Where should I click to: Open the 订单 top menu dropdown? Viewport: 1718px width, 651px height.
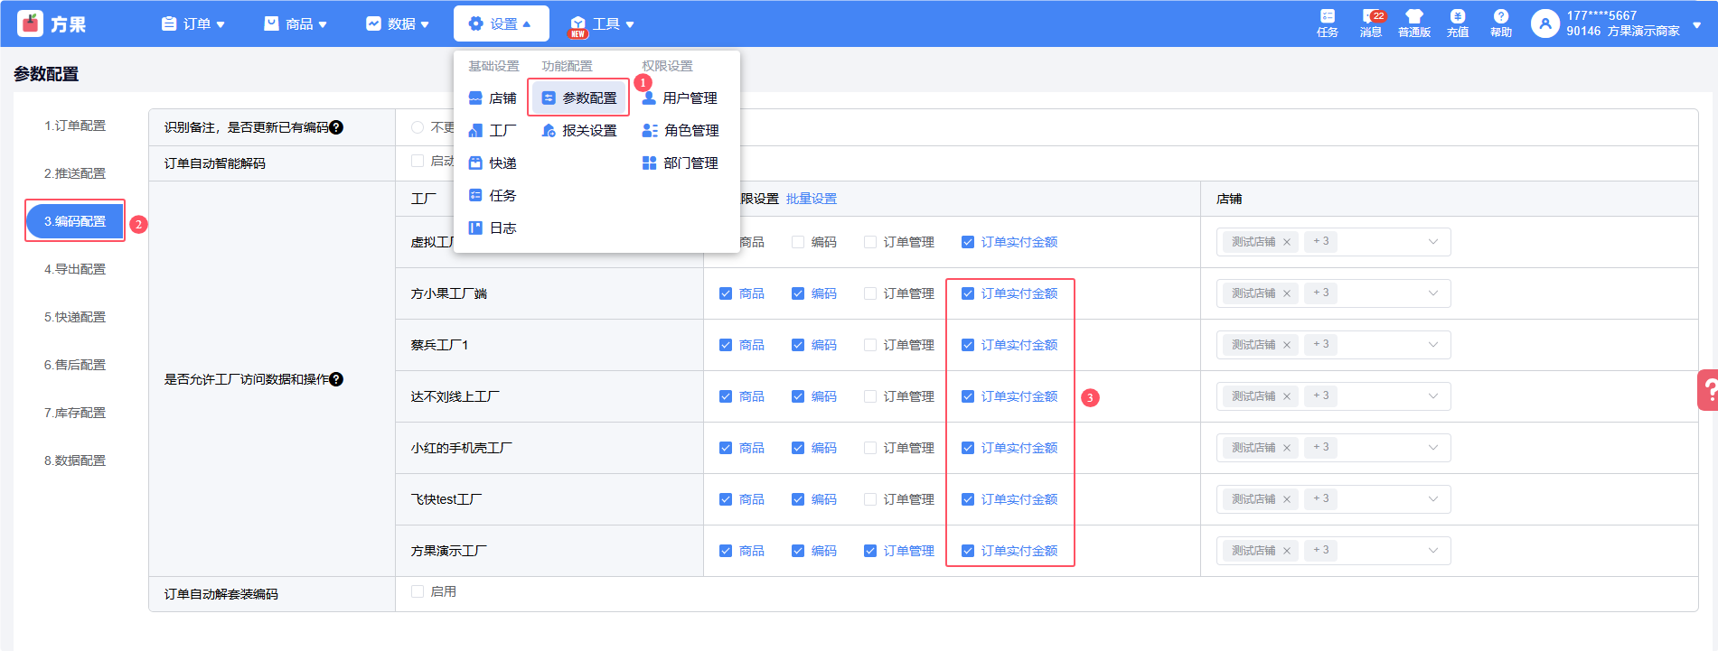[x=192, y=23]
